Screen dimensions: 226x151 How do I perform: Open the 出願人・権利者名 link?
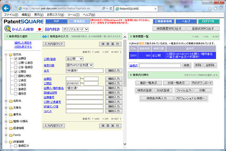coord(54,88)
